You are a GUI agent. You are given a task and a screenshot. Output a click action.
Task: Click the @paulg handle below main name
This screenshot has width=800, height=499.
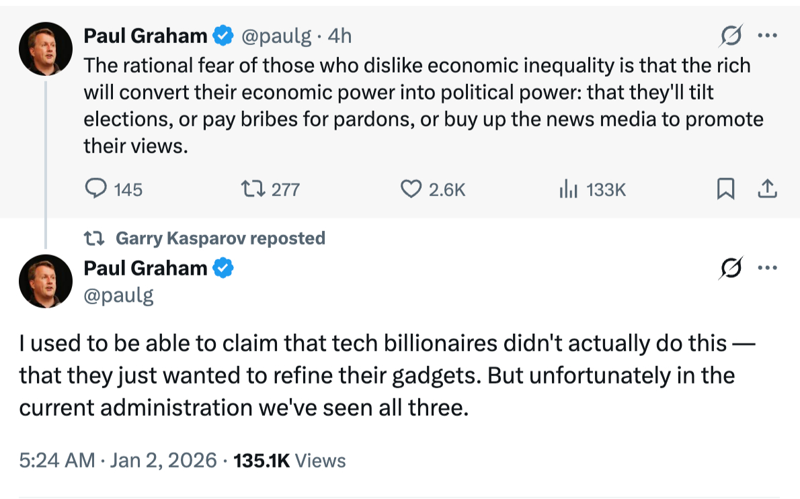tap(118, 295)
